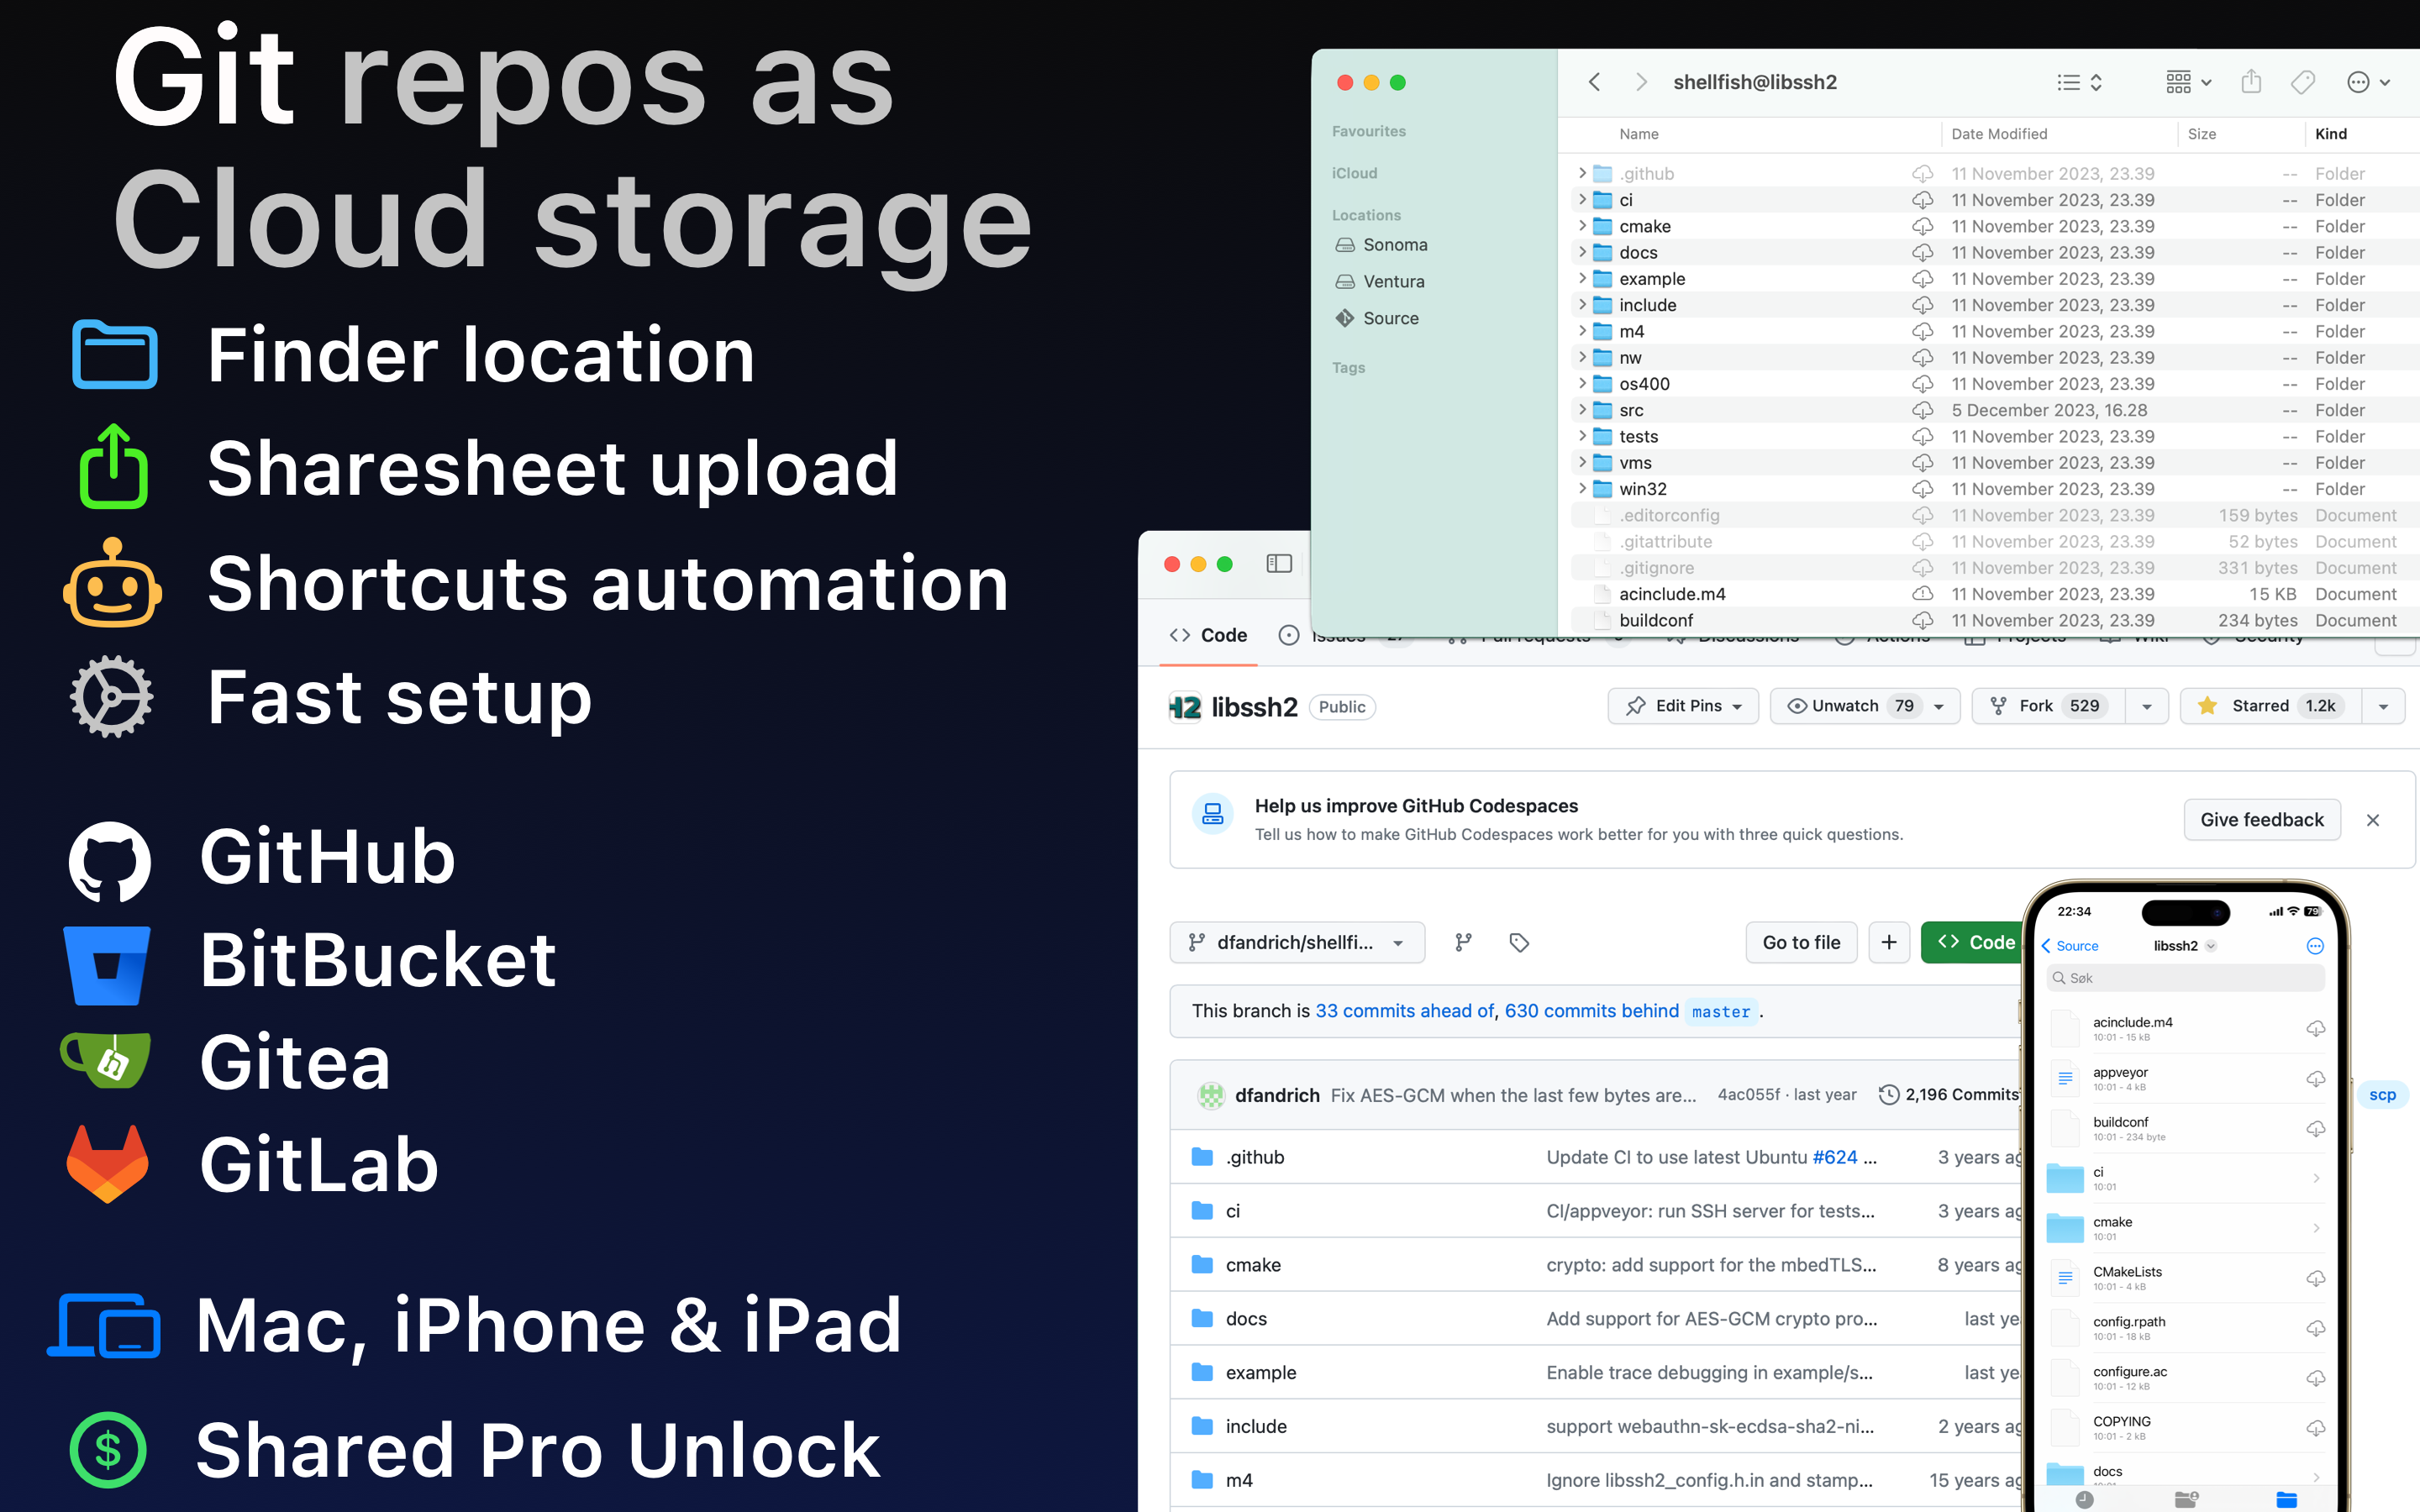The image size is (2420, 1512).
Task: Download the include folder via cloud icon
Action: tap(1922, 305)
